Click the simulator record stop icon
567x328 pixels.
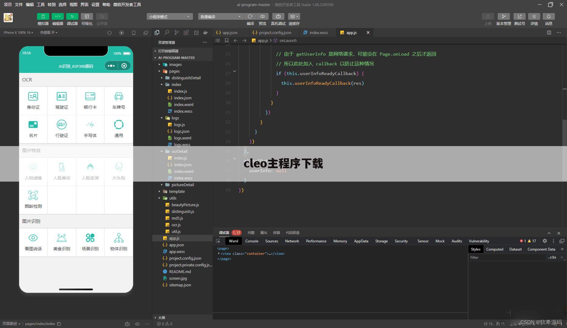(122, 32)
